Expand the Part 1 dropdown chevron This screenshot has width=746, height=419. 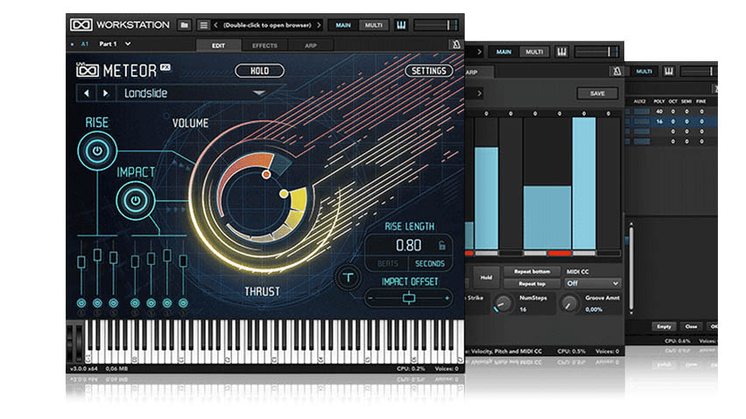(128, 44)
